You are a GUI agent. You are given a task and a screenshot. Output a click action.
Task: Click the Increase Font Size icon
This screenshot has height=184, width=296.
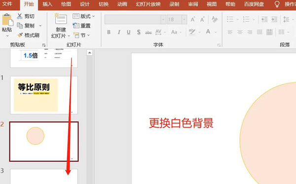192,19
